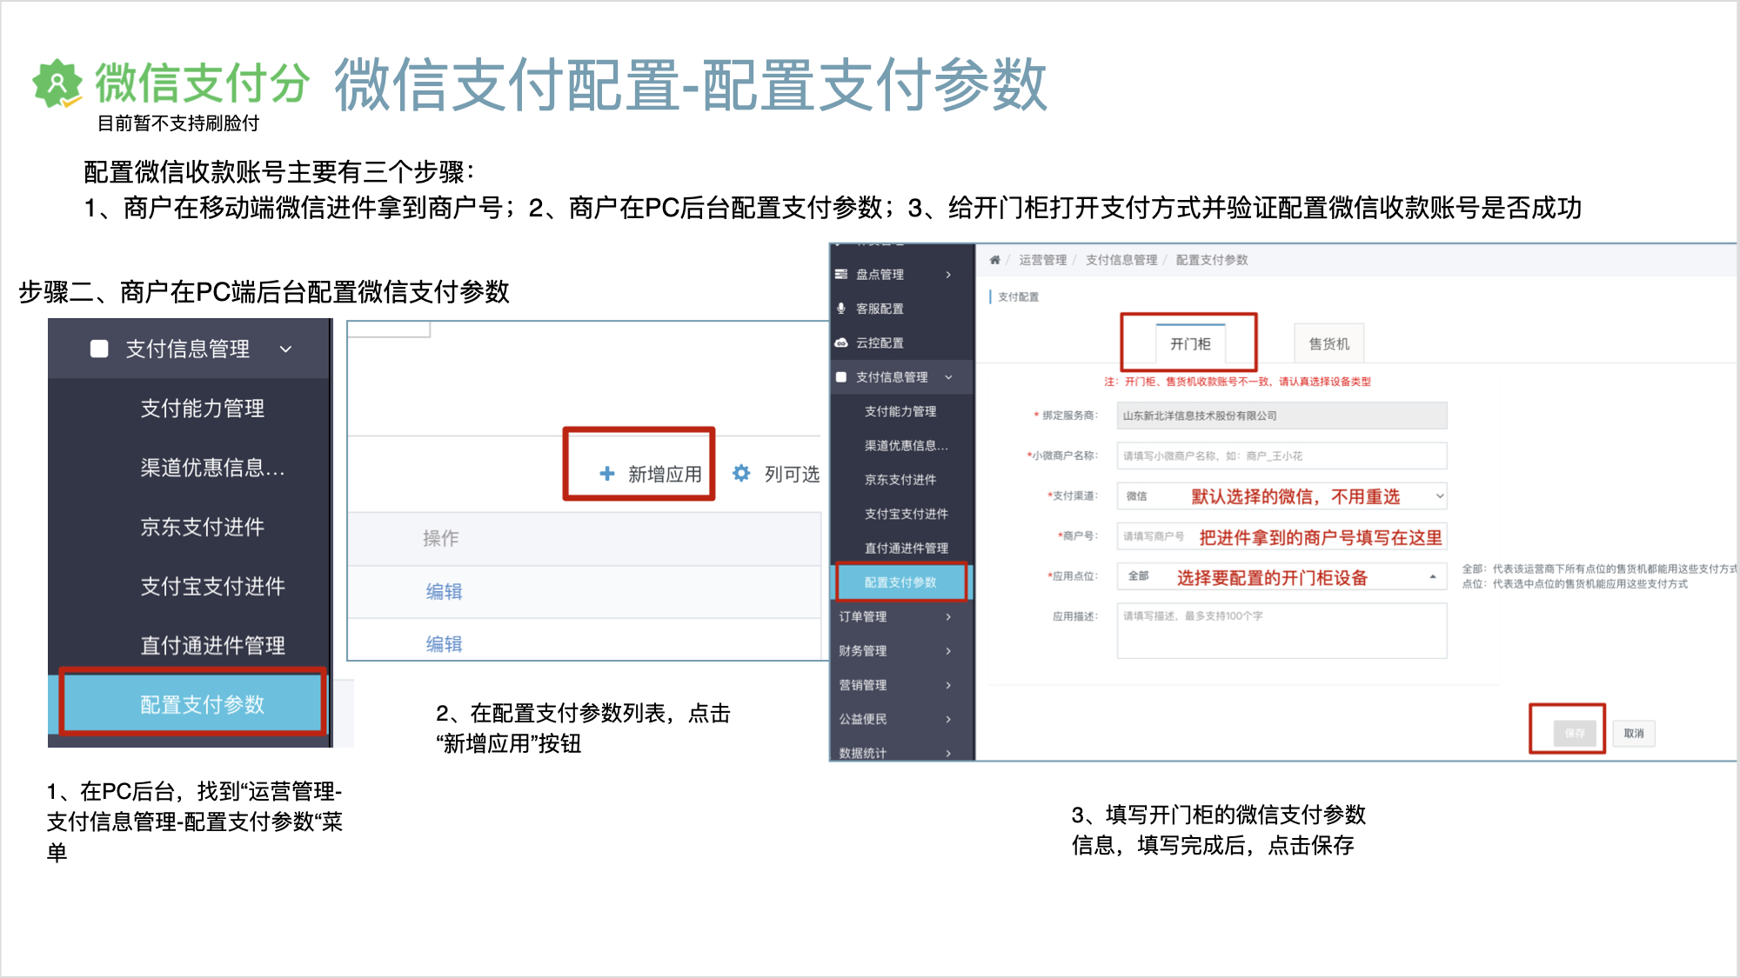
Task: Select 支付能力管理 in the small dark sidebar
Action: tap(900, 411)
